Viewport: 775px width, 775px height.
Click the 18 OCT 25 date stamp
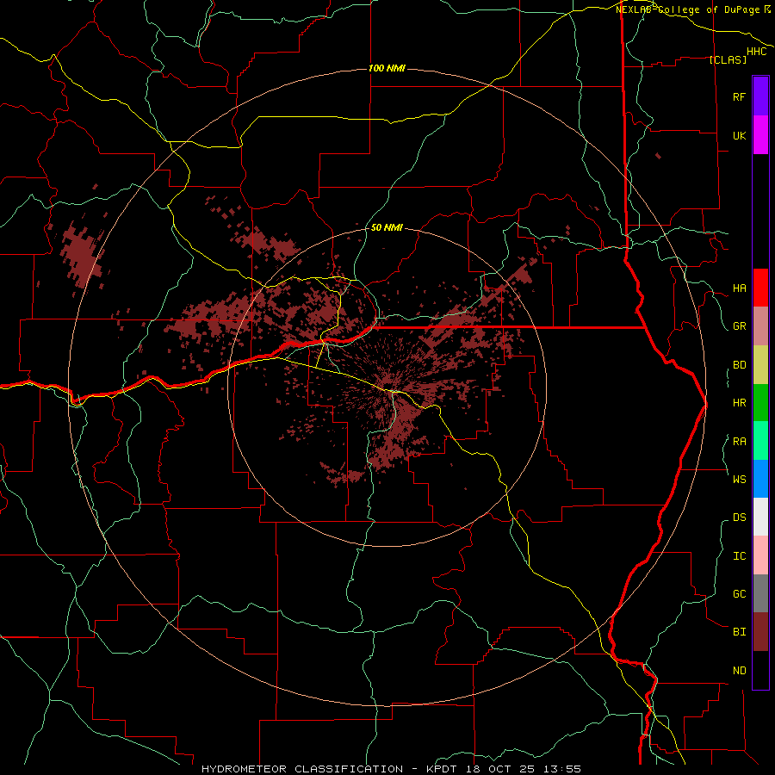click(x=499, y=769)
